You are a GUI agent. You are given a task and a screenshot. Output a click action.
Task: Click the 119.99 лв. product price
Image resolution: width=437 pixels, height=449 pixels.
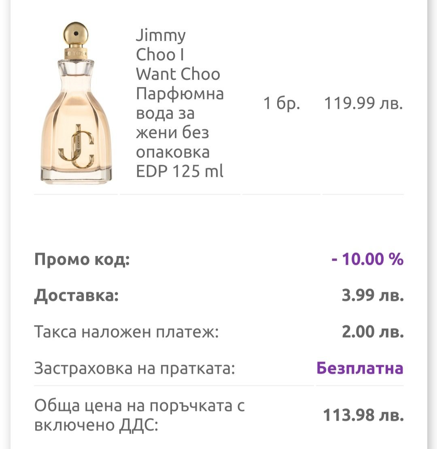click(363, 104)
